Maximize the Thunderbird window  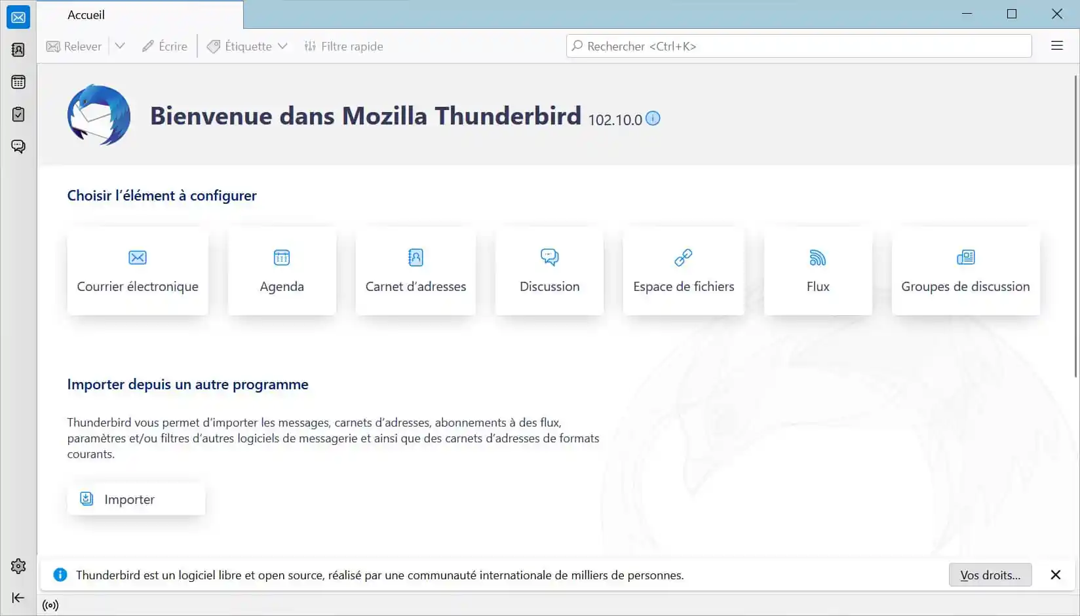click(1012, 14)
